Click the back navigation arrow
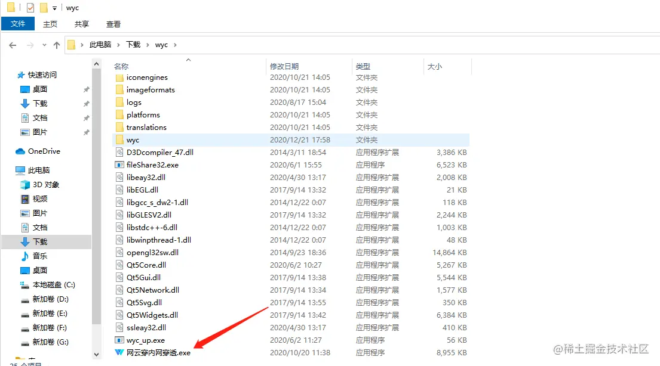This screenshot has height=366, width=660. coord(13,44)
